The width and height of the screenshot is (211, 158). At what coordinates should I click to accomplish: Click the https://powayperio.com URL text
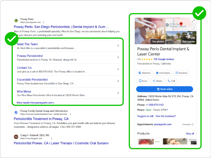click(31, 22)
